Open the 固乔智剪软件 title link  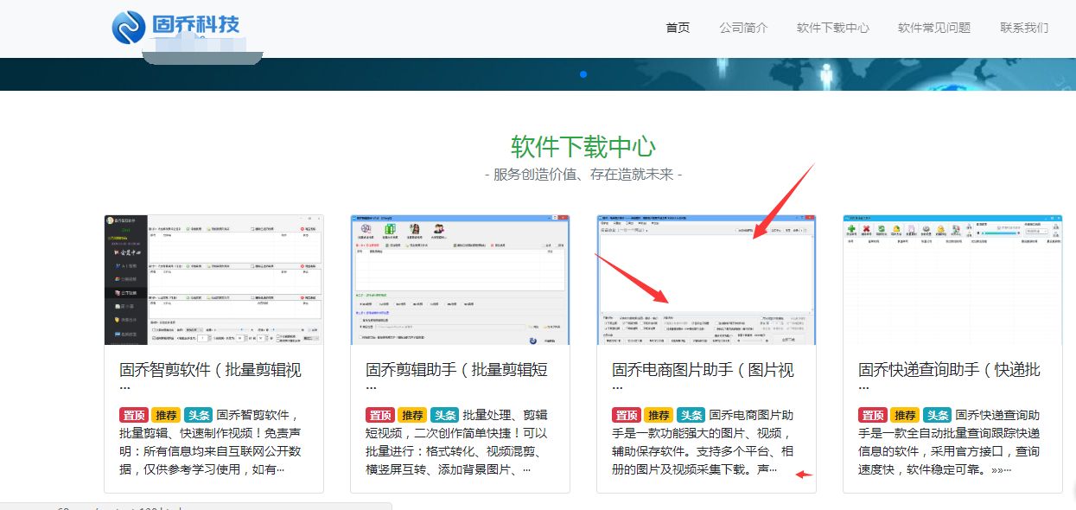pyautogui.click(x=211, y=370)
